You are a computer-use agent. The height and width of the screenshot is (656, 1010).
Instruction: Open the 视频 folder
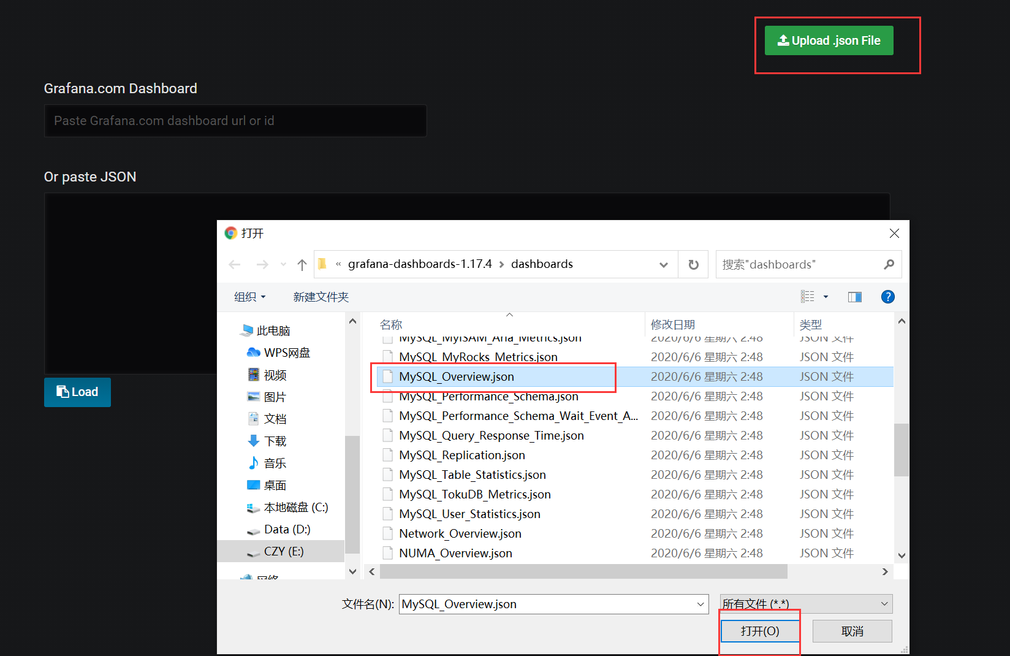coord(267,375)
